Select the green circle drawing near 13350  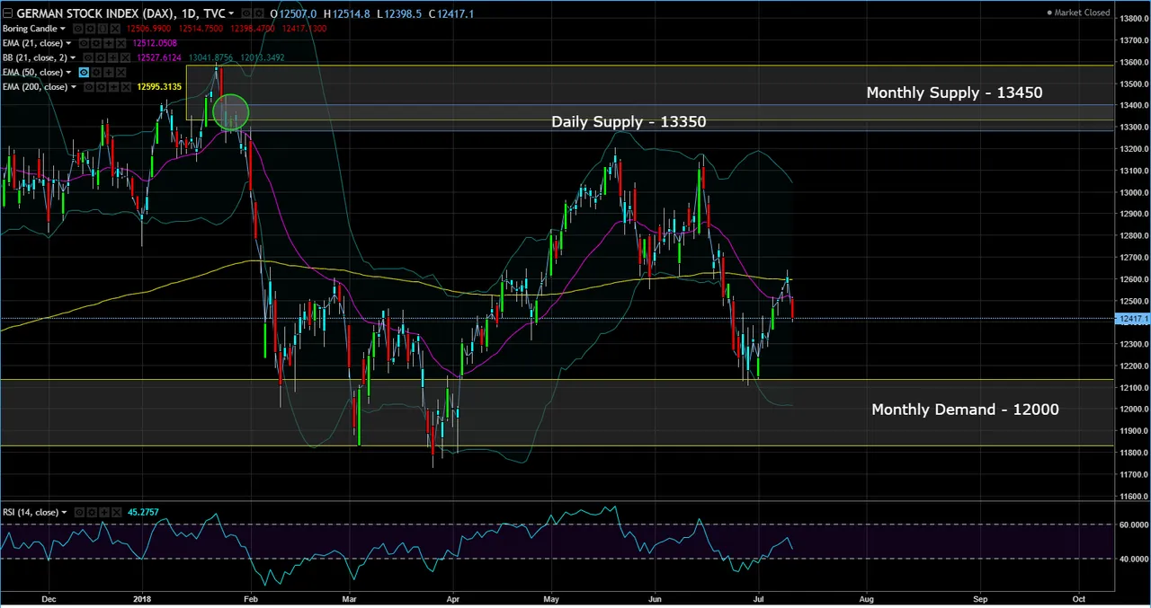[233, 113]
